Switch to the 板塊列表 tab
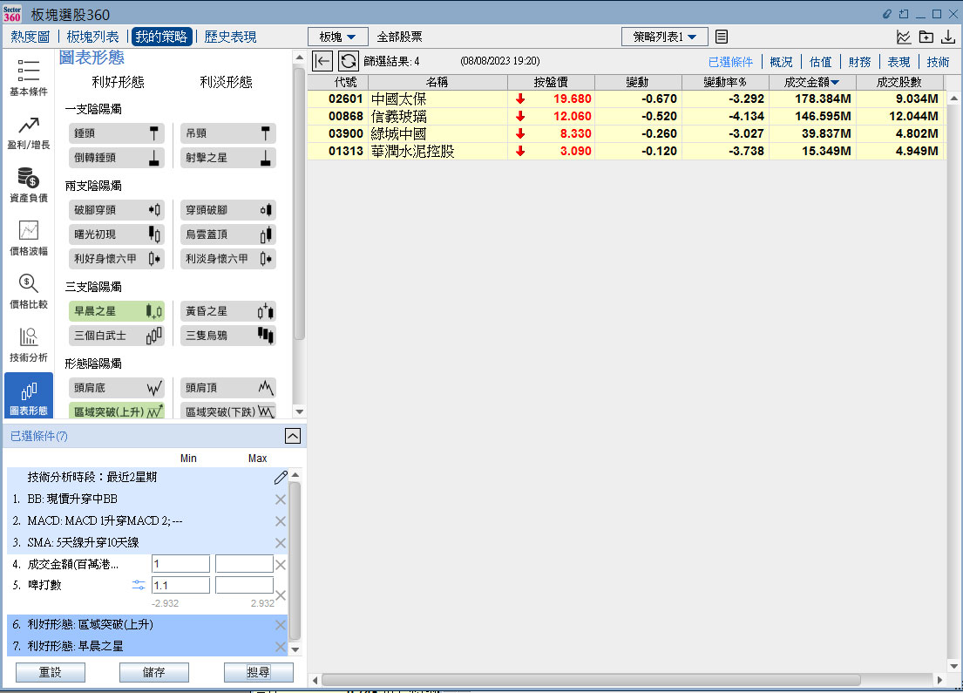Image resolution: width=963 pixels, height=693 pixels. tap(92, 37)
